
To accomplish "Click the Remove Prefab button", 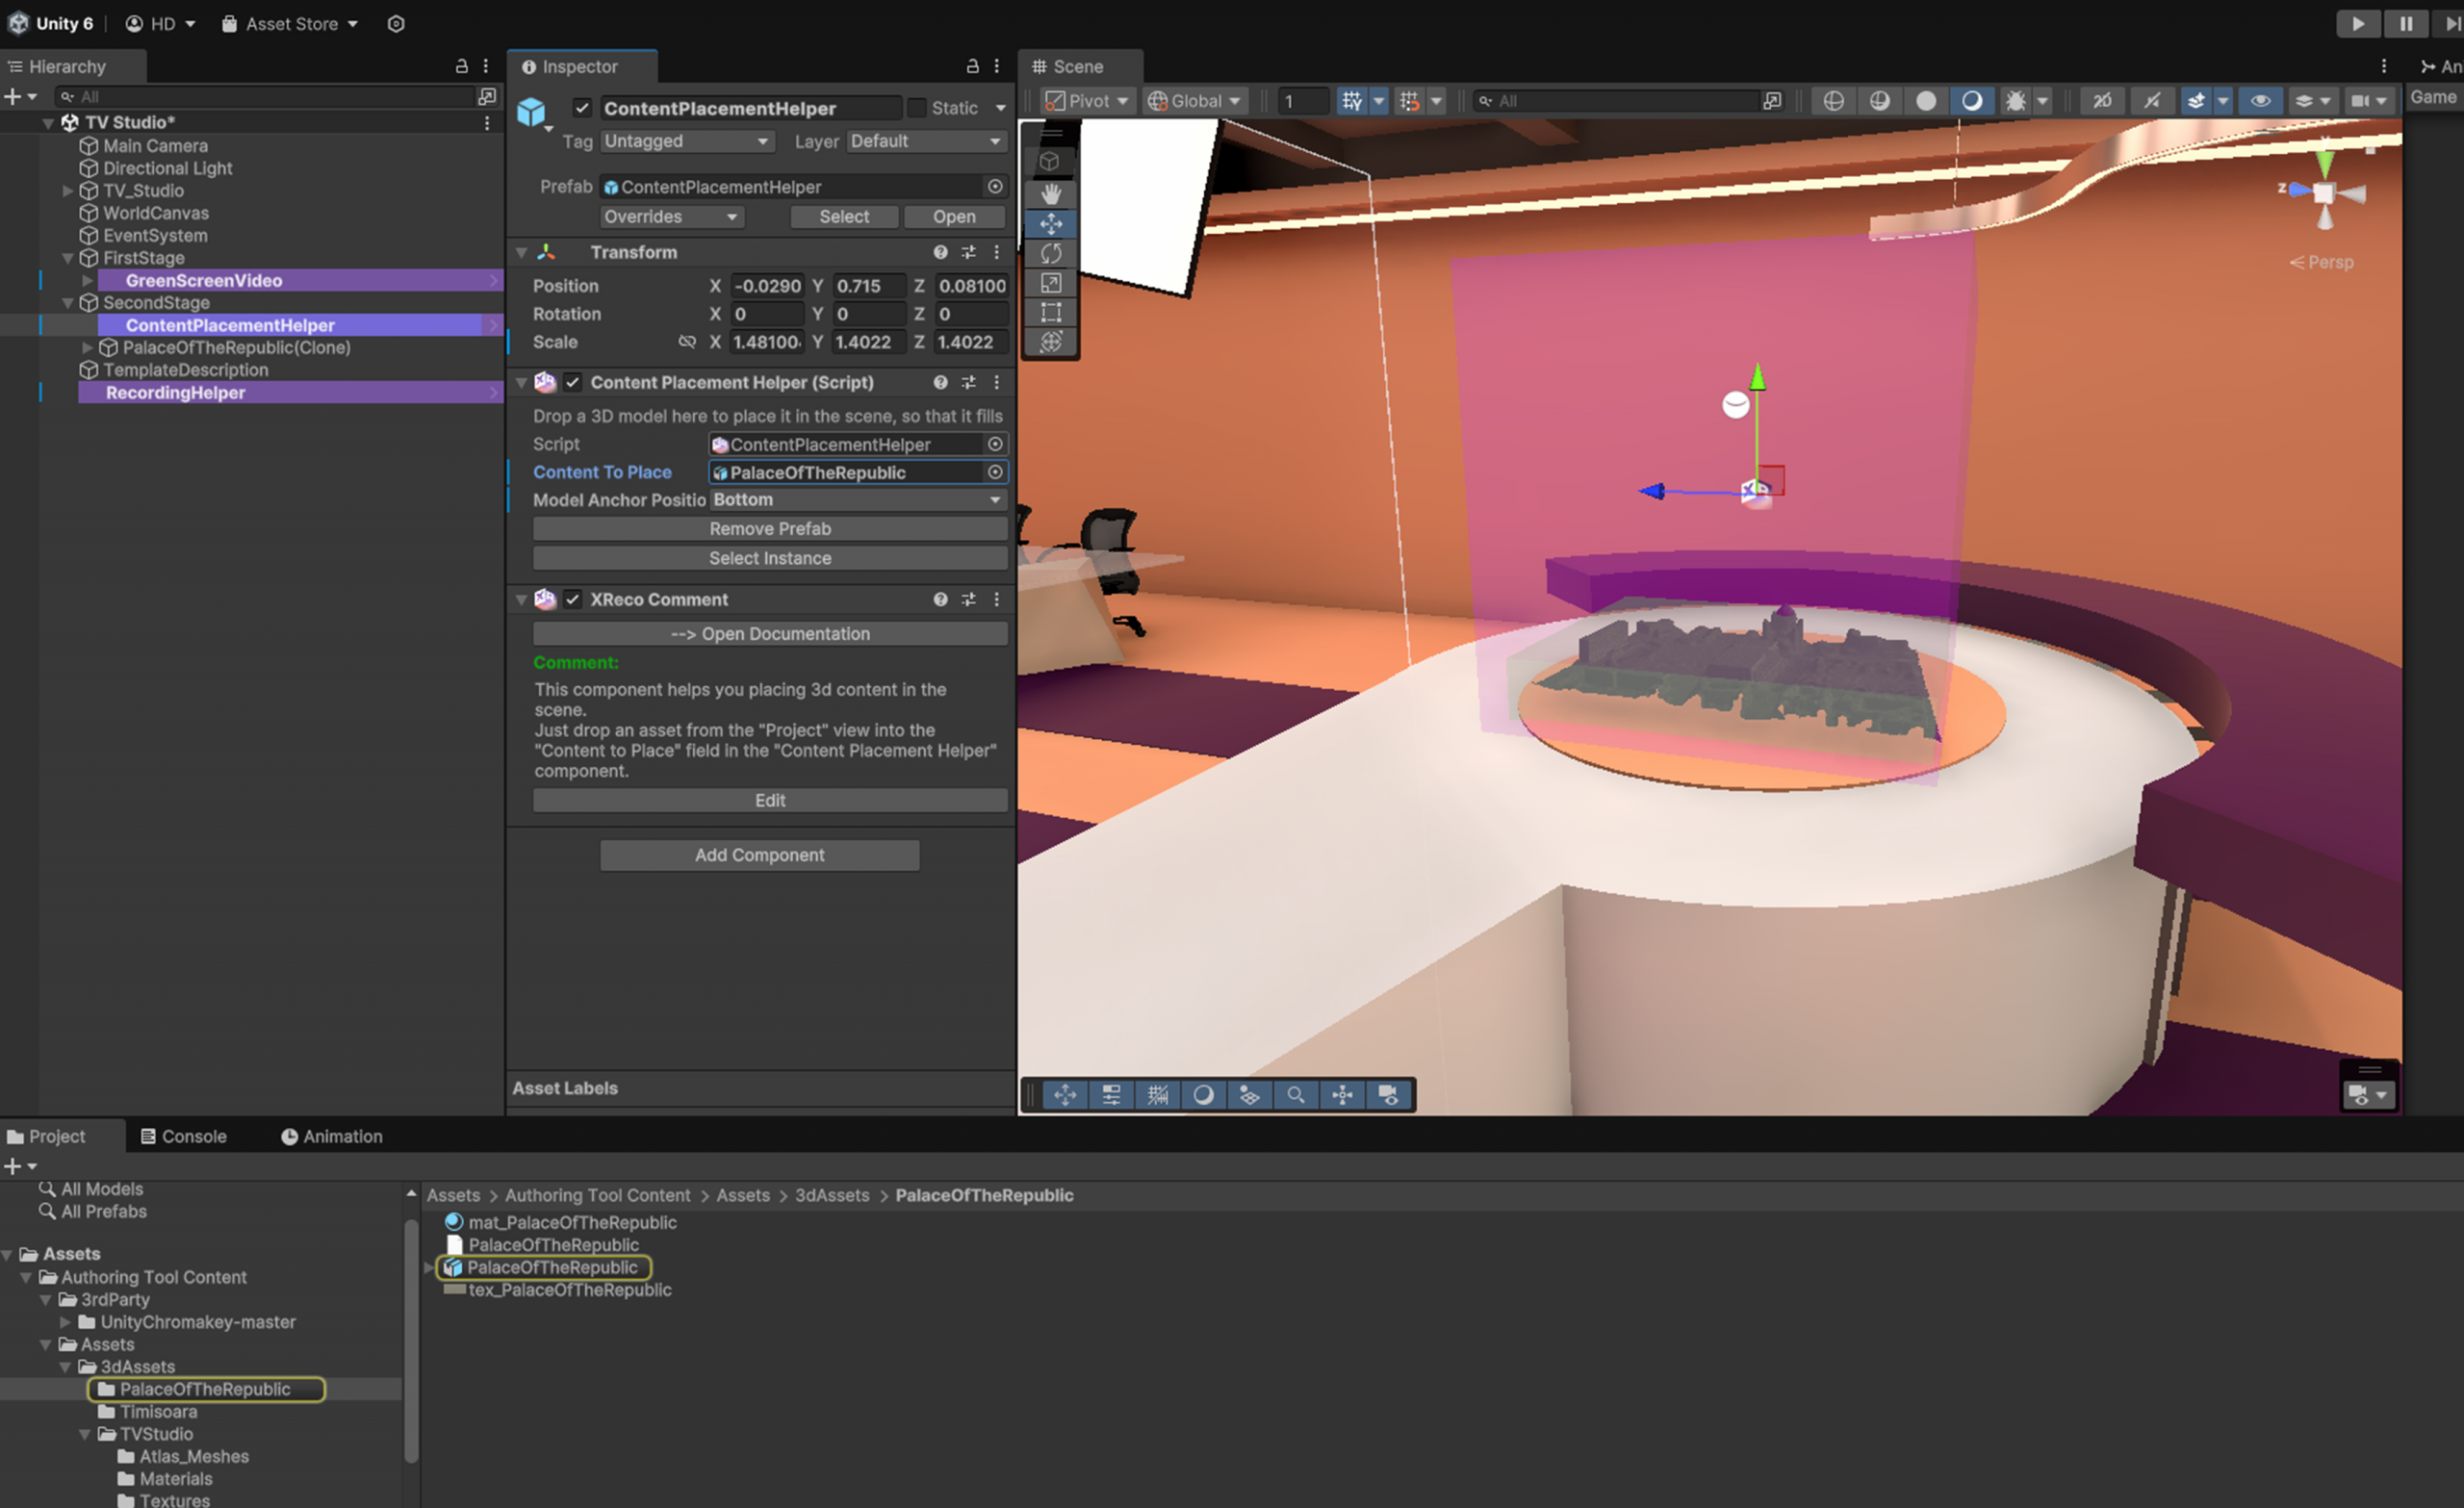I will 769,528.
